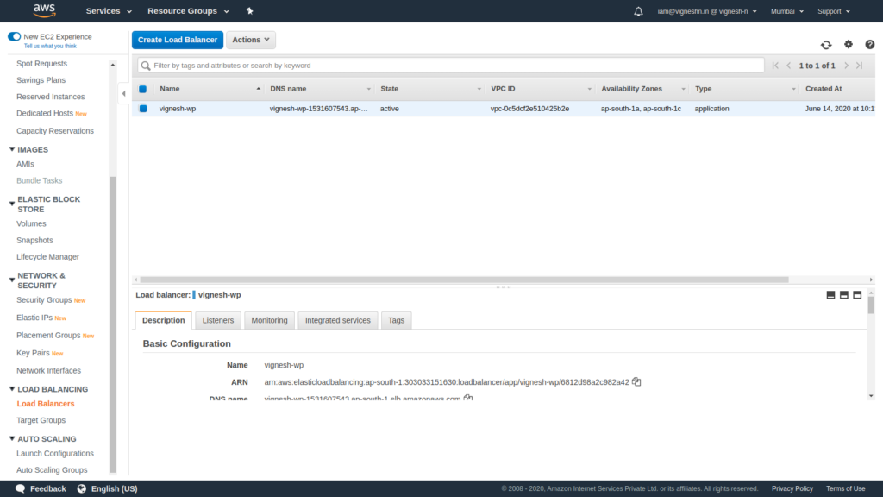This screenshot has height=497, width=883.
Task: Copy the DNS name value
Action: click(x=468, y=398)
